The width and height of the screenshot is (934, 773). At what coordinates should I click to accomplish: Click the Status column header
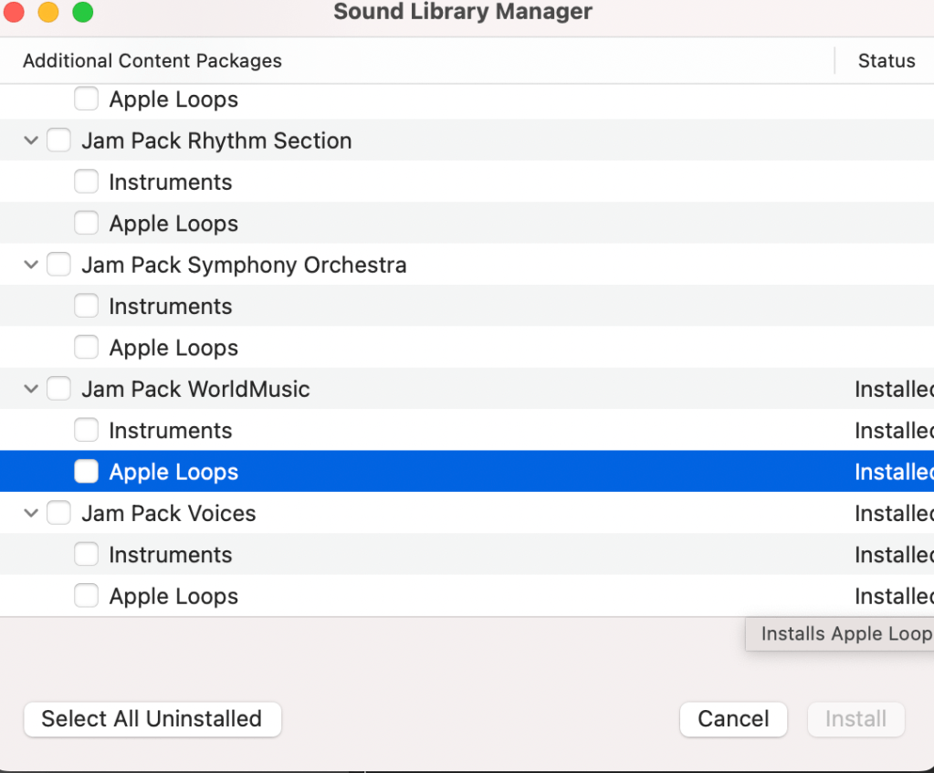tap(886, 61)
